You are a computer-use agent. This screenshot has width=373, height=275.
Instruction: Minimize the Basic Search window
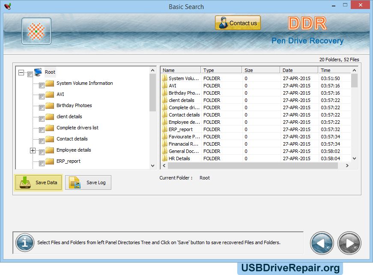pos(334,5)
